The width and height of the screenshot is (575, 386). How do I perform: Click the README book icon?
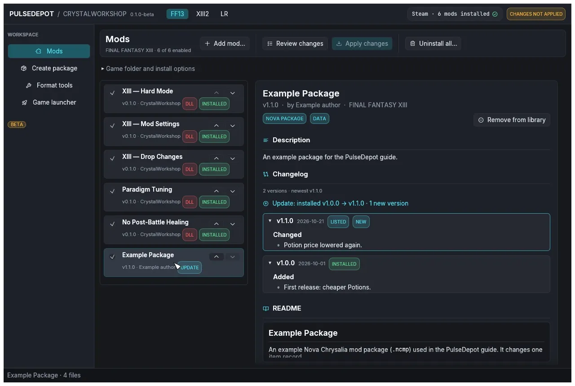pos(265,308)
